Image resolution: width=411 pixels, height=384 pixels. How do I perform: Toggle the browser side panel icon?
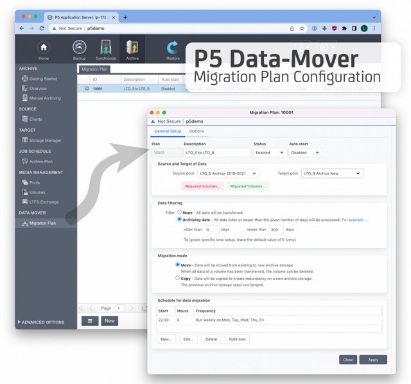pyautogui.click(x=354, y=28)
